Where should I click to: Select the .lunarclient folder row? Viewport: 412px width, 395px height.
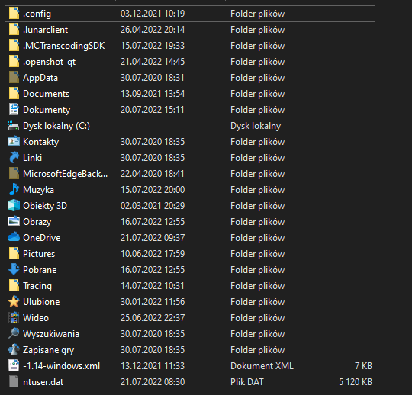pyautogui.click(x=190, y=30)
